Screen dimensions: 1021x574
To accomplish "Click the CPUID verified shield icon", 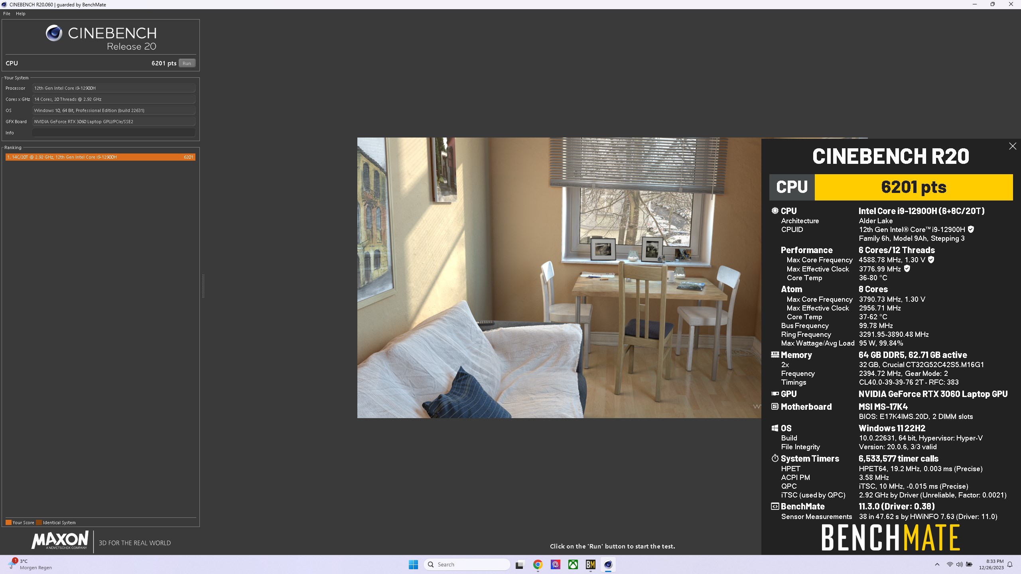I will [x=971, y=229].
